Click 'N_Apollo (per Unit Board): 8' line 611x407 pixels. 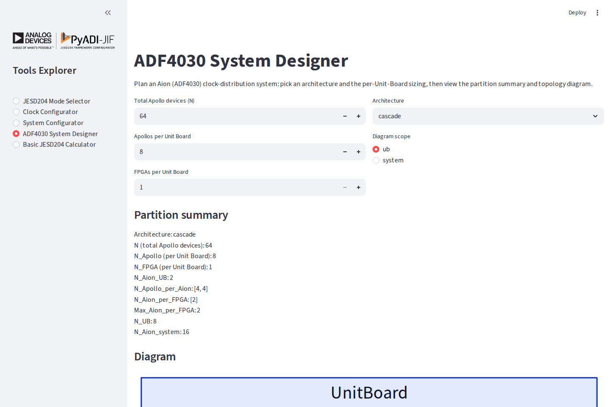pos(175,256)
